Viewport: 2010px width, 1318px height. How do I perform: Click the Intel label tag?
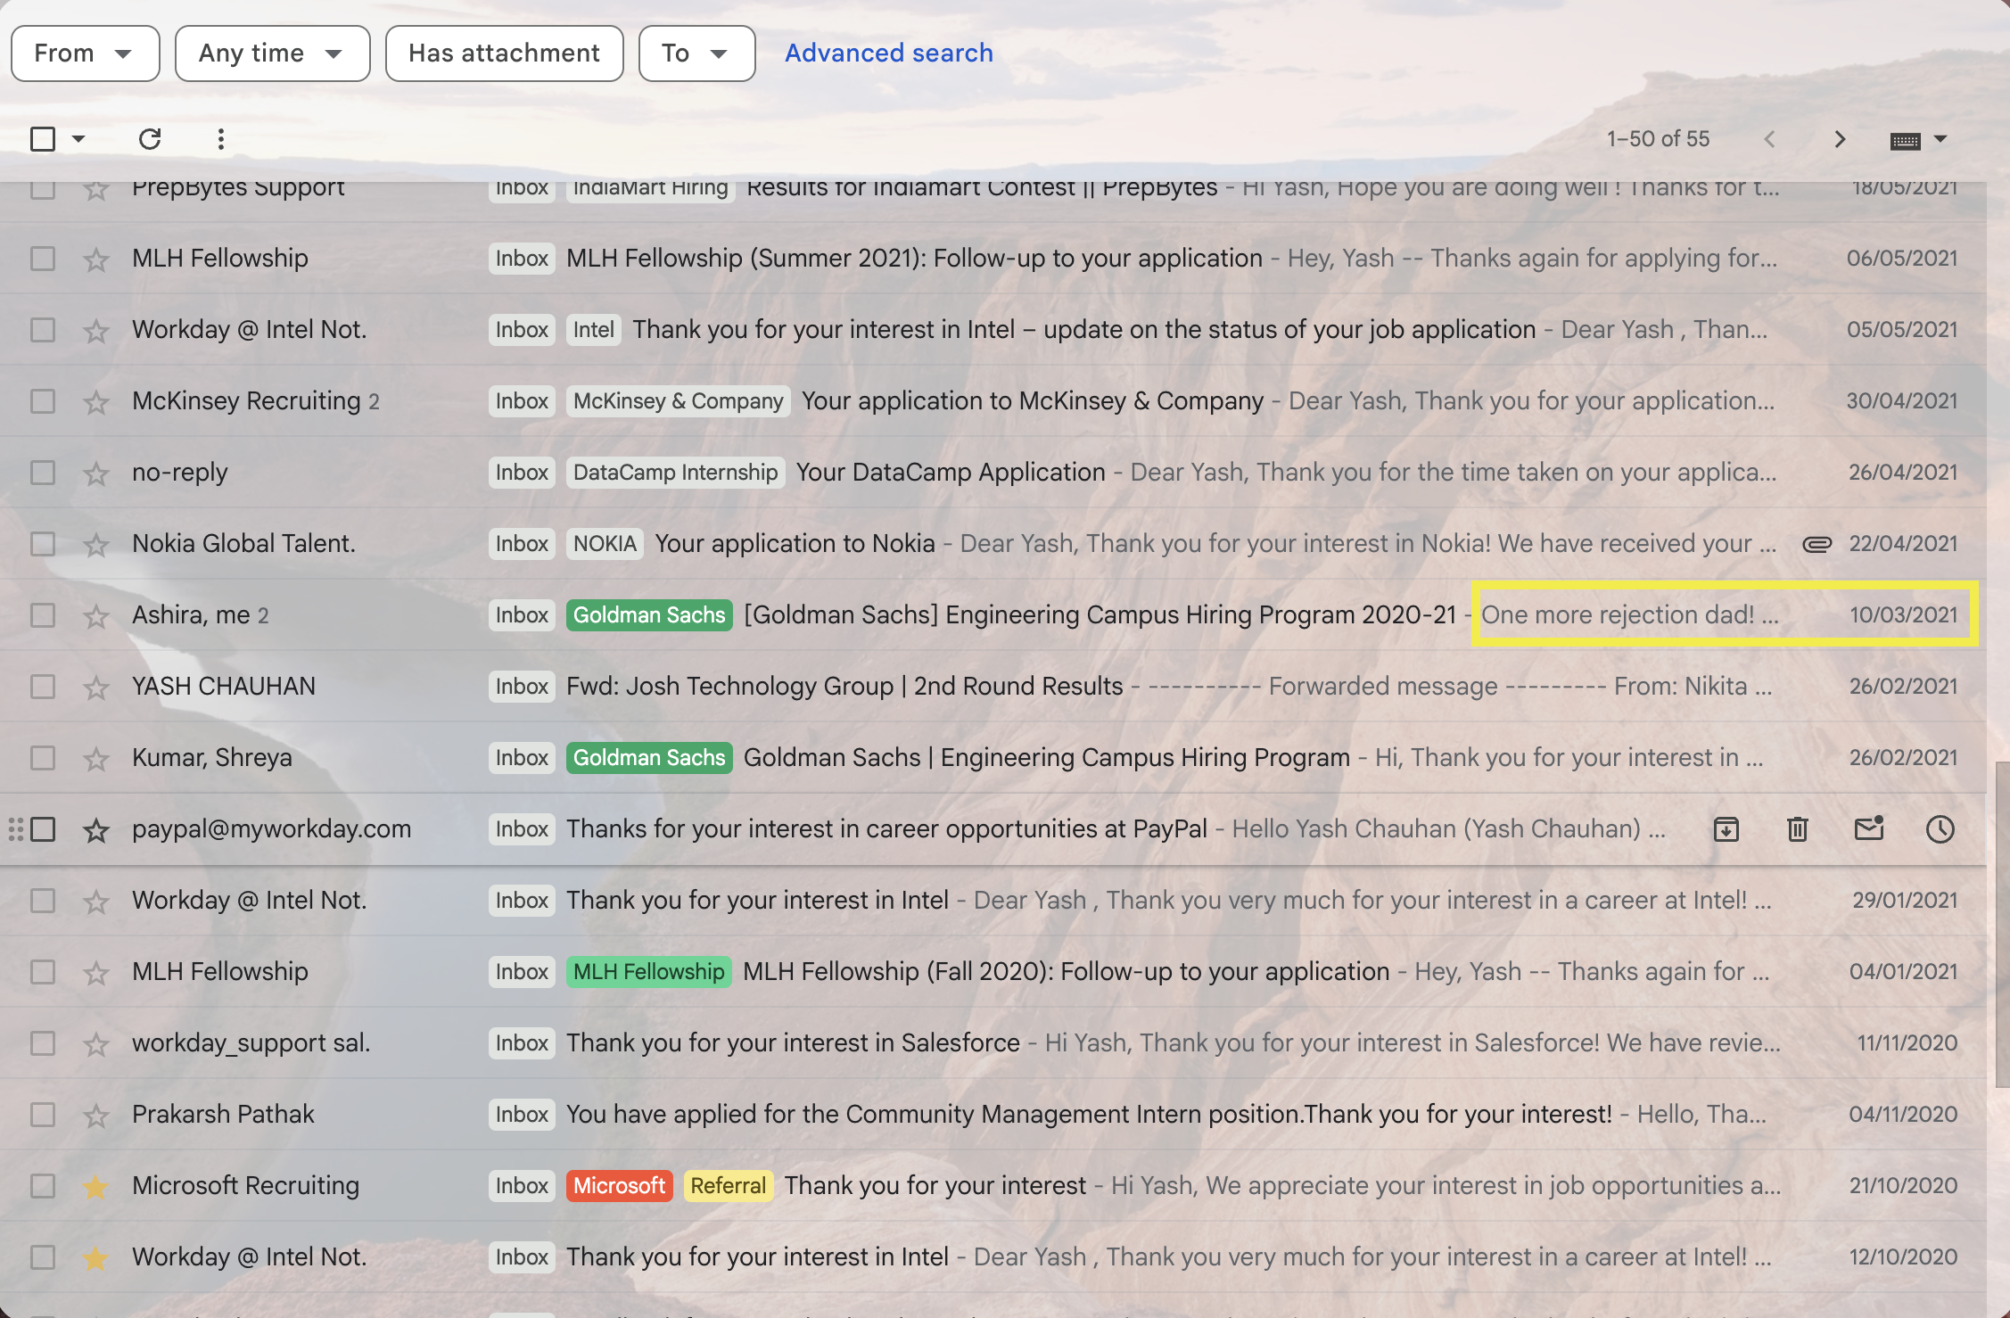[594, 330]
